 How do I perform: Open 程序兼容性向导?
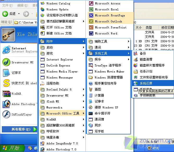point(109,83)
